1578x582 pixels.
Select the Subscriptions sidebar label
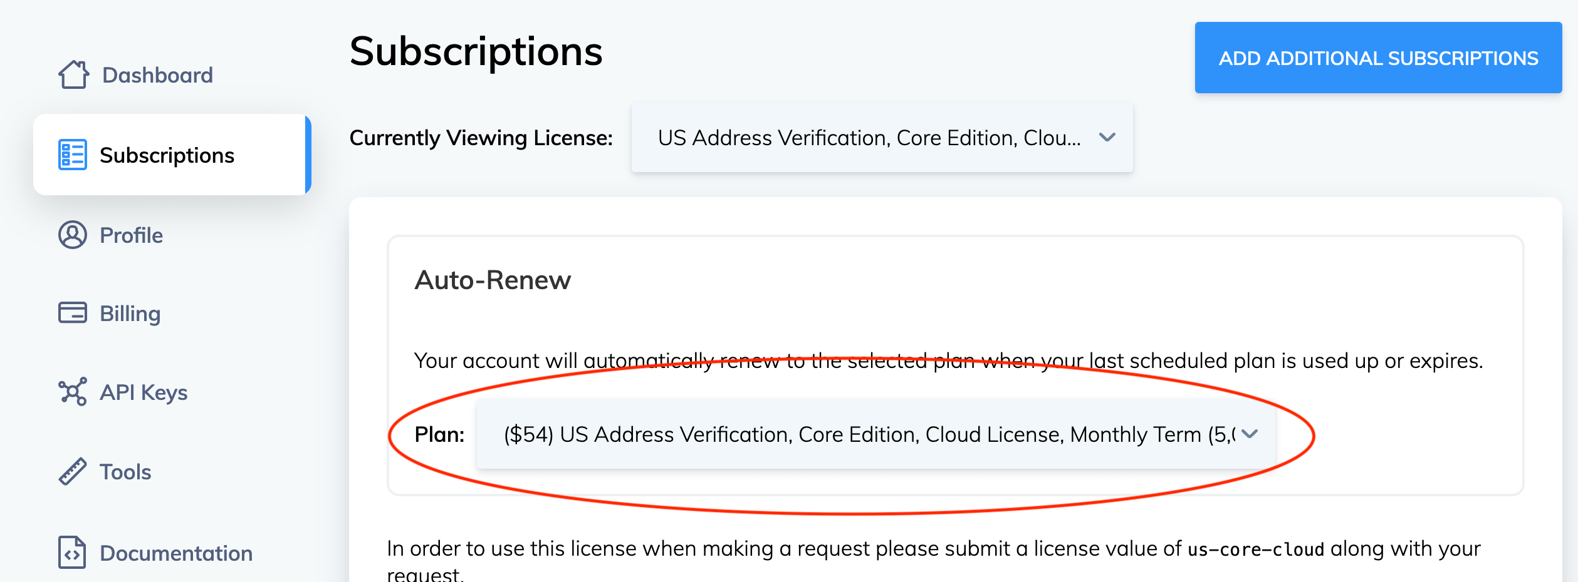167,155
